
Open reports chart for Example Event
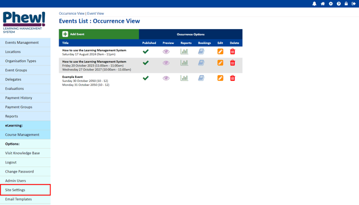tap(184, 78)
